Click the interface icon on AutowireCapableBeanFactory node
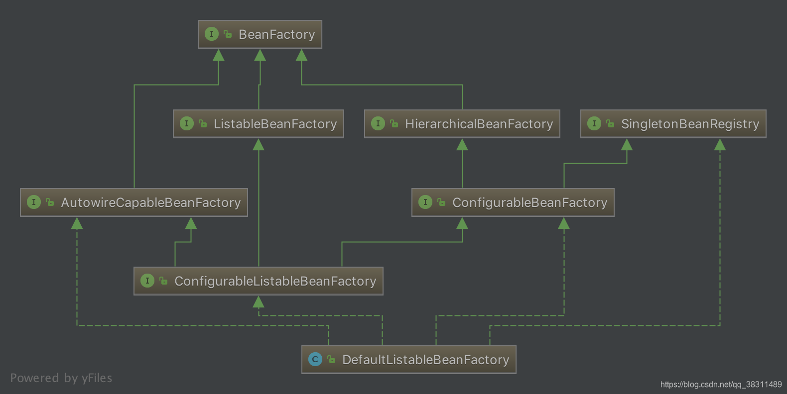 [34, 202]
